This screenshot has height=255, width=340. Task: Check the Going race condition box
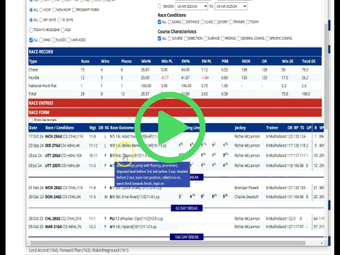click(x=169, y=22)
